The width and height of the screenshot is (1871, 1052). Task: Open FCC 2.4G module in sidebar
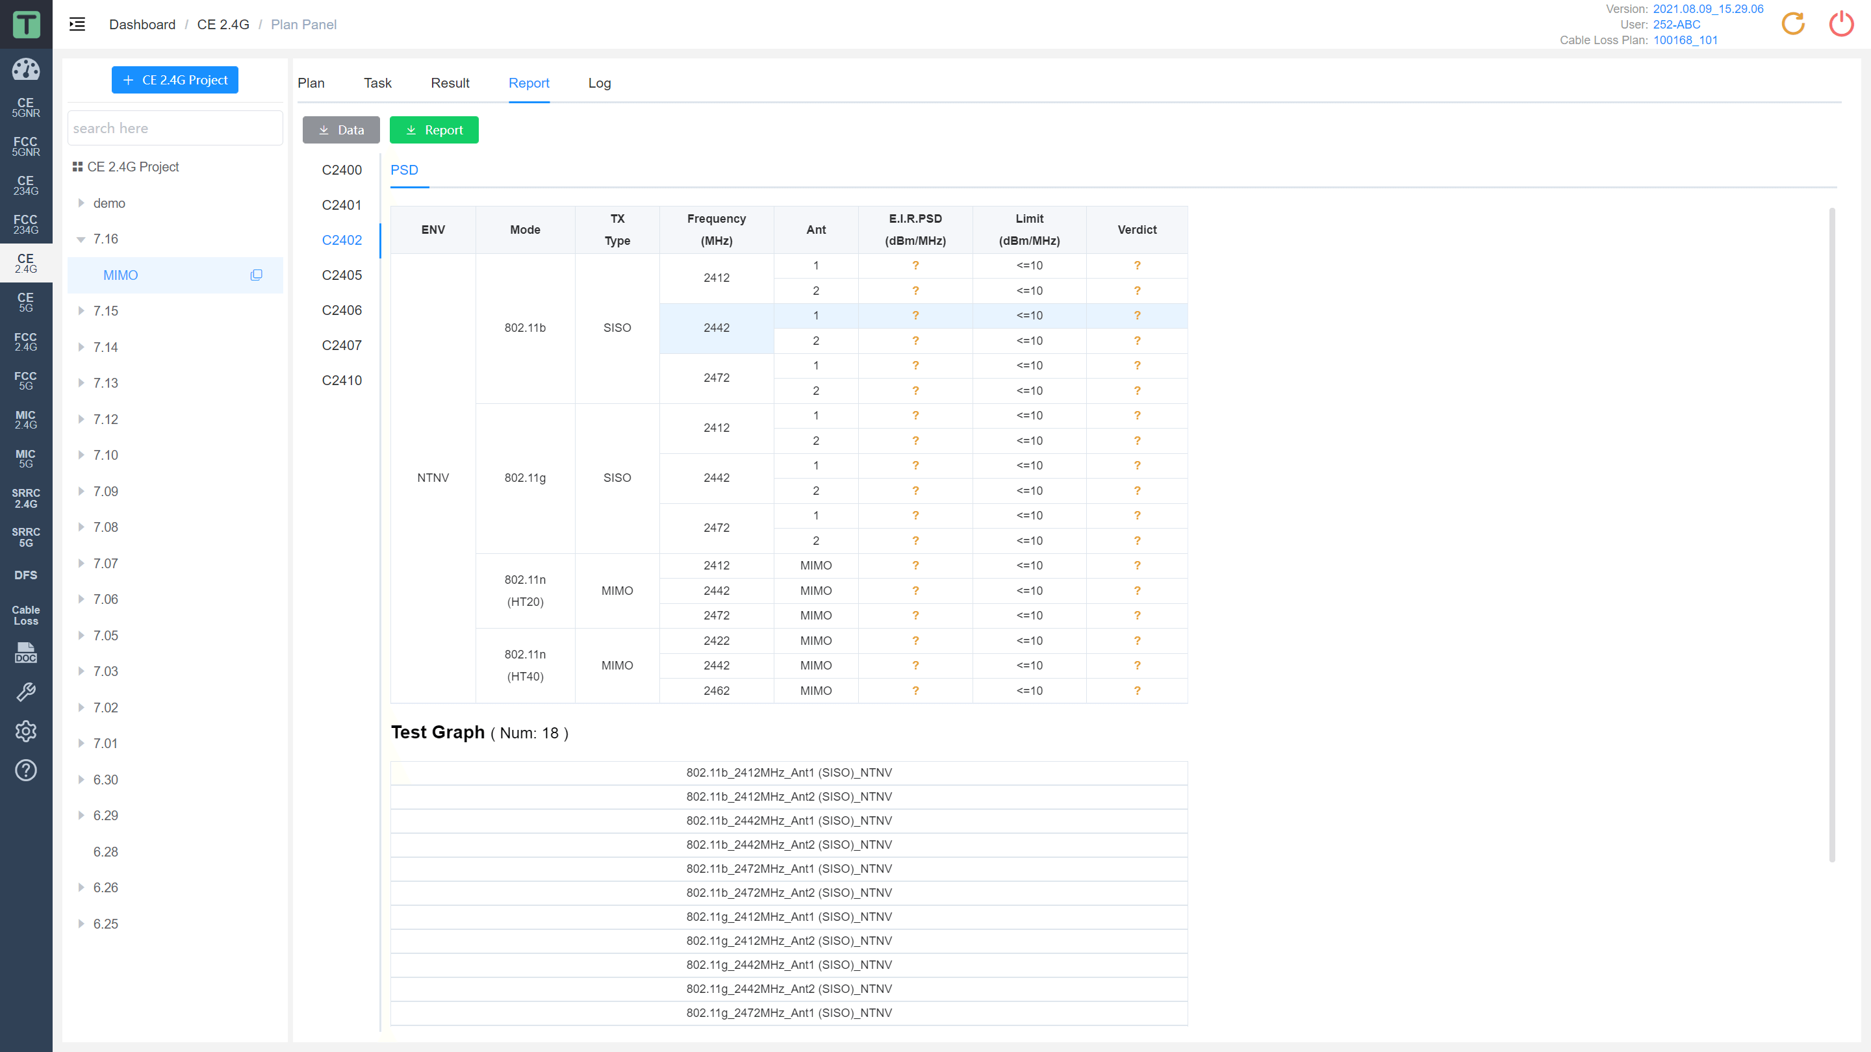click(26, 341)
